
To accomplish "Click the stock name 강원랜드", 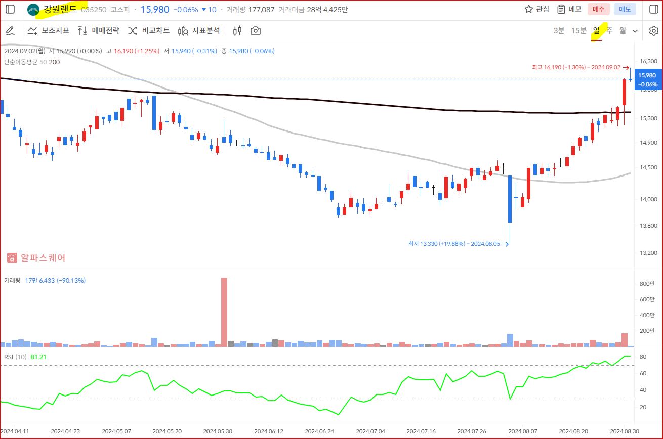I will pyautogui.click(x=60, y=9).
